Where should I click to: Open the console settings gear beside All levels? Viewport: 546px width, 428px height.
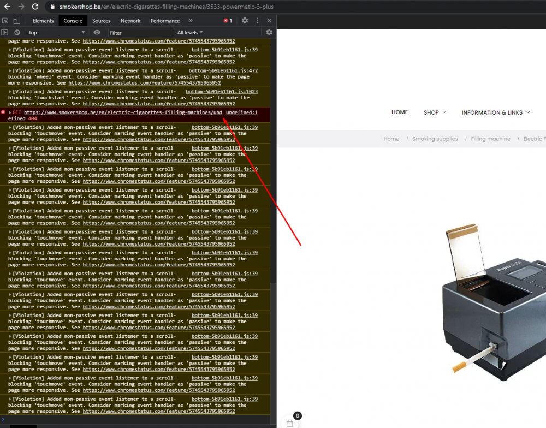pos(268,32)
